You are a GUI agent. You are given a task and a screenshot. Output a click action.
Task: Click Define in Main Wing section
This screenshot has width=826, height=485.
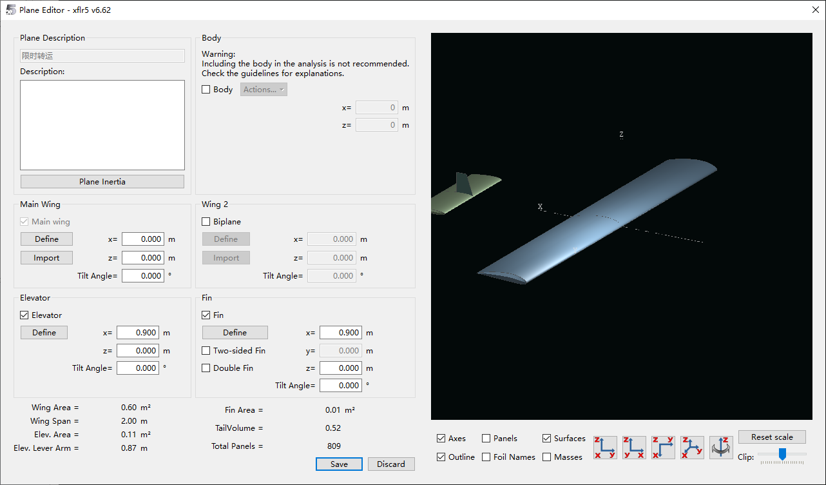click(46, 239)
